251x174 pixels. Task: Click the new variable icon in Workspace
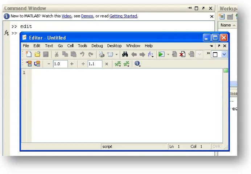(222, 16)
